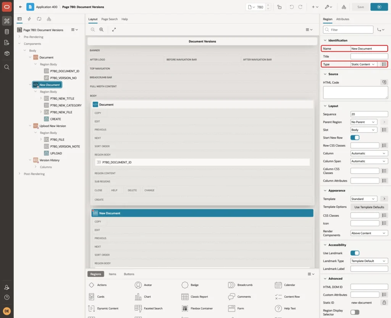
Task: Click the search magnifier in sidebar
Action: (x=7, y=67)
